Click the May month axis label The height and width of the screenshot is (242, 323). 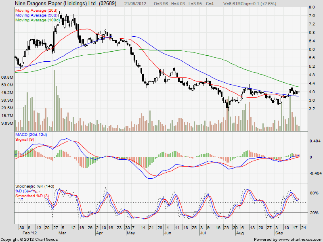(x=130, y=233)
